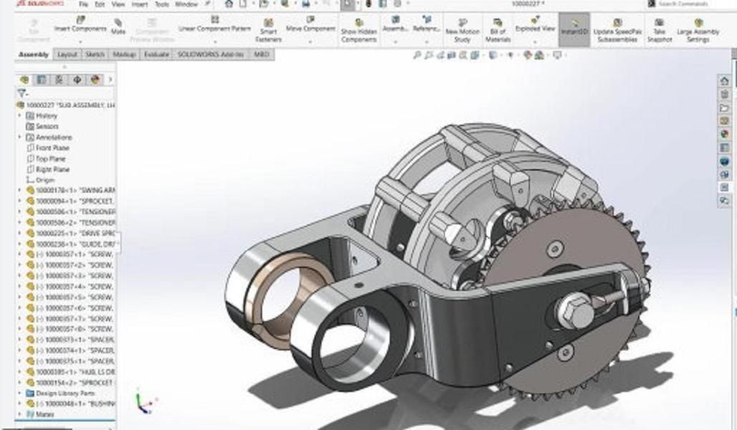This screenshot has width=737, height=430.
Task: Click the Take Snapshot tool
Action: point(659,32)
